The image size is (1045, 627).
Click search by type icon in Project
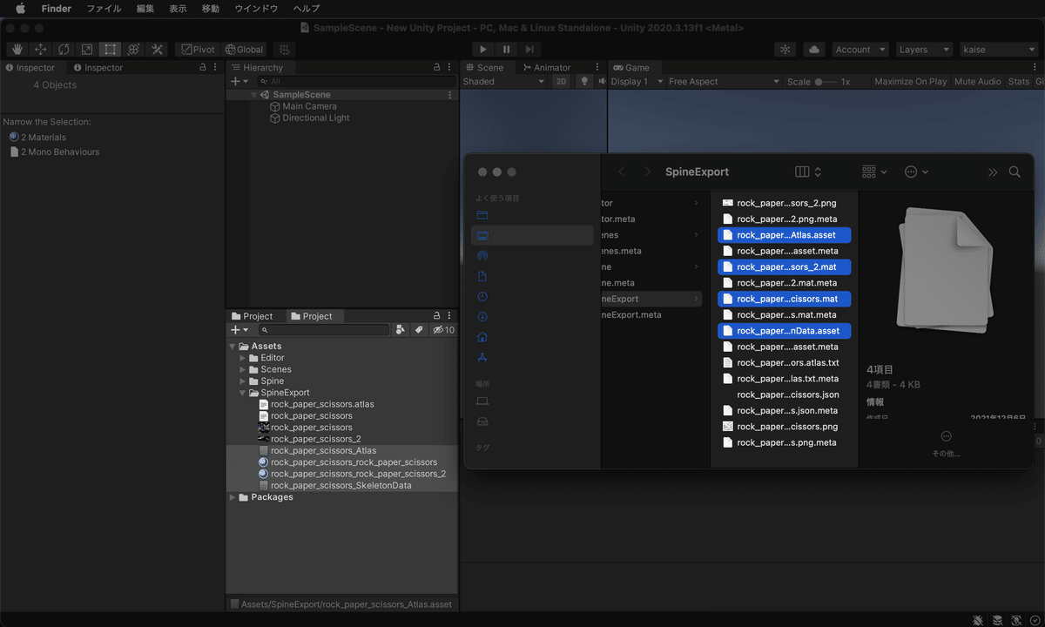pos(400,330)
